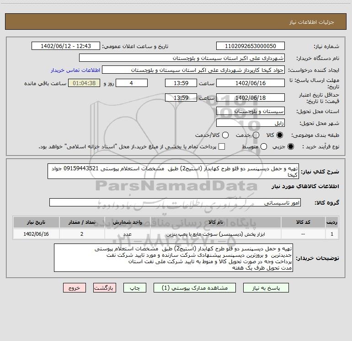Click the ایجاد کننده درخواست field
The width and height of the screenshot is (352, 341).
click(x=193, y=70)
